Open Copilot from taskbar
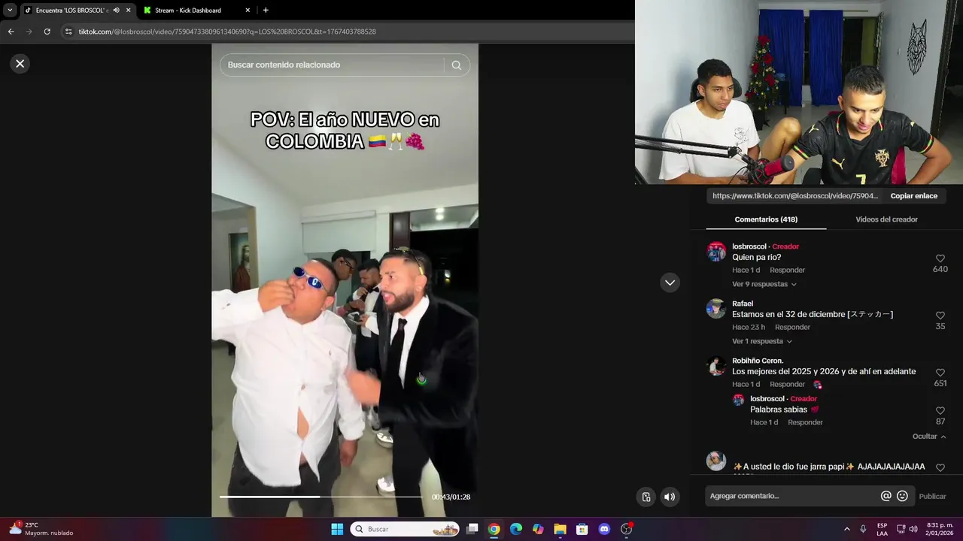The image size is (963, 541). point(538,529)
